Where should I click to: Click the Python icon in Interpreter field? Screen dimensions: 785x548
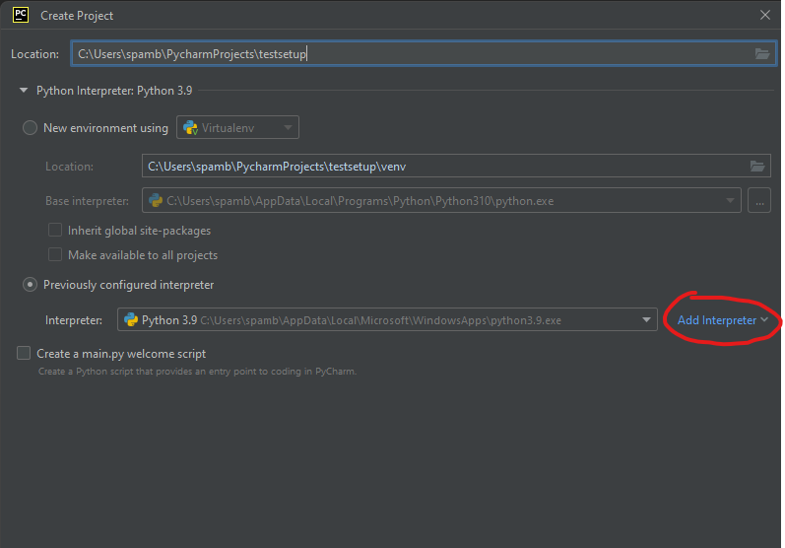[x=131, y=319]
